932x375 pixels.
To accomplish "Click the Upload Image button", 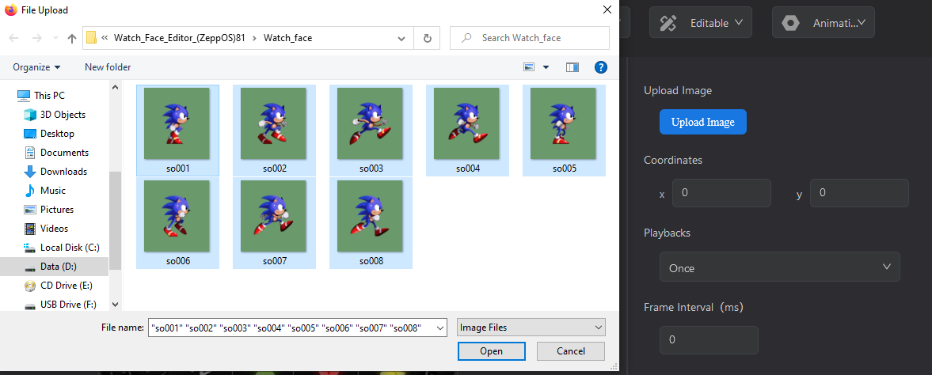I will pos(702,122).
